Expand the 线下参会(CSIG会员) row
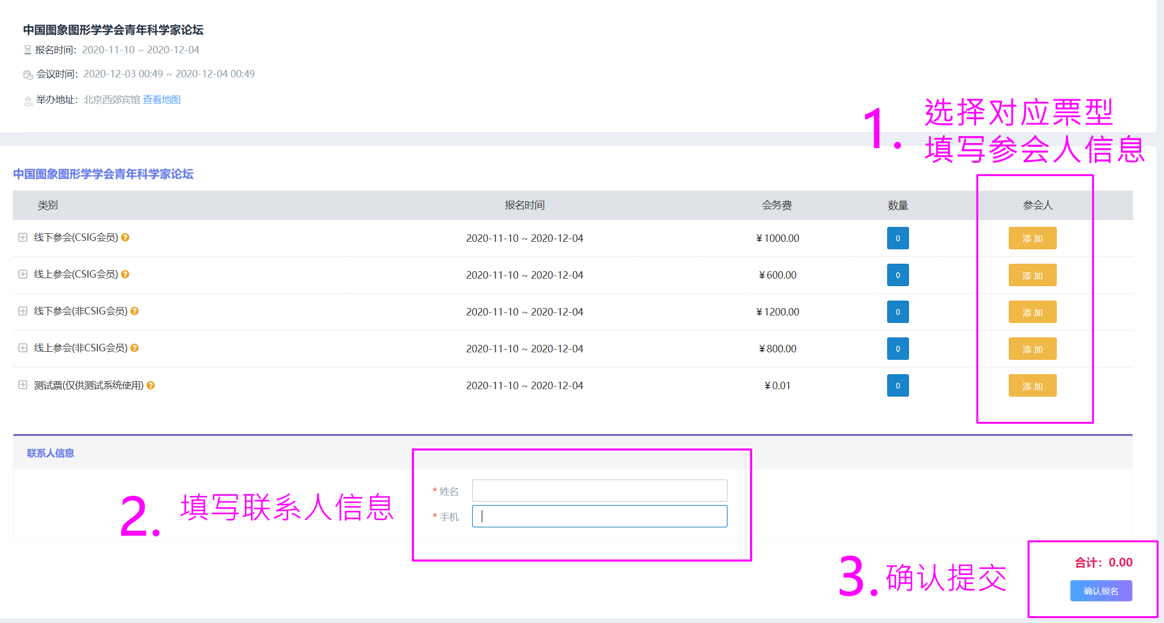This screenshot has width=1164, height=623. click(x=22, y=237)
